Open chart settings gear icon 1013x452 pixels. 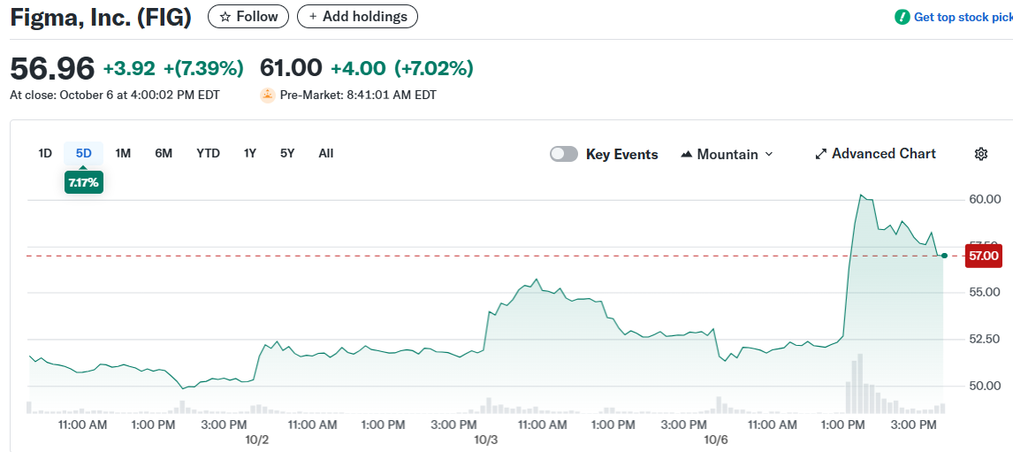(980, 154)
